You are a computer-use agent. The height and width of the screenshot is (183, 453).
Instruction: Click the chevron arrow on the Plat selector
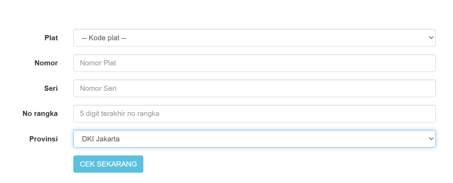[431, 38]
